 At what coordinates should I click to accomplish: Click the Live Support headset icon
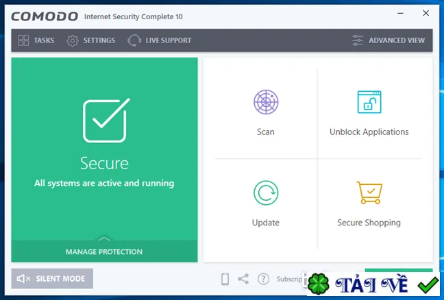tap(134, 40)
